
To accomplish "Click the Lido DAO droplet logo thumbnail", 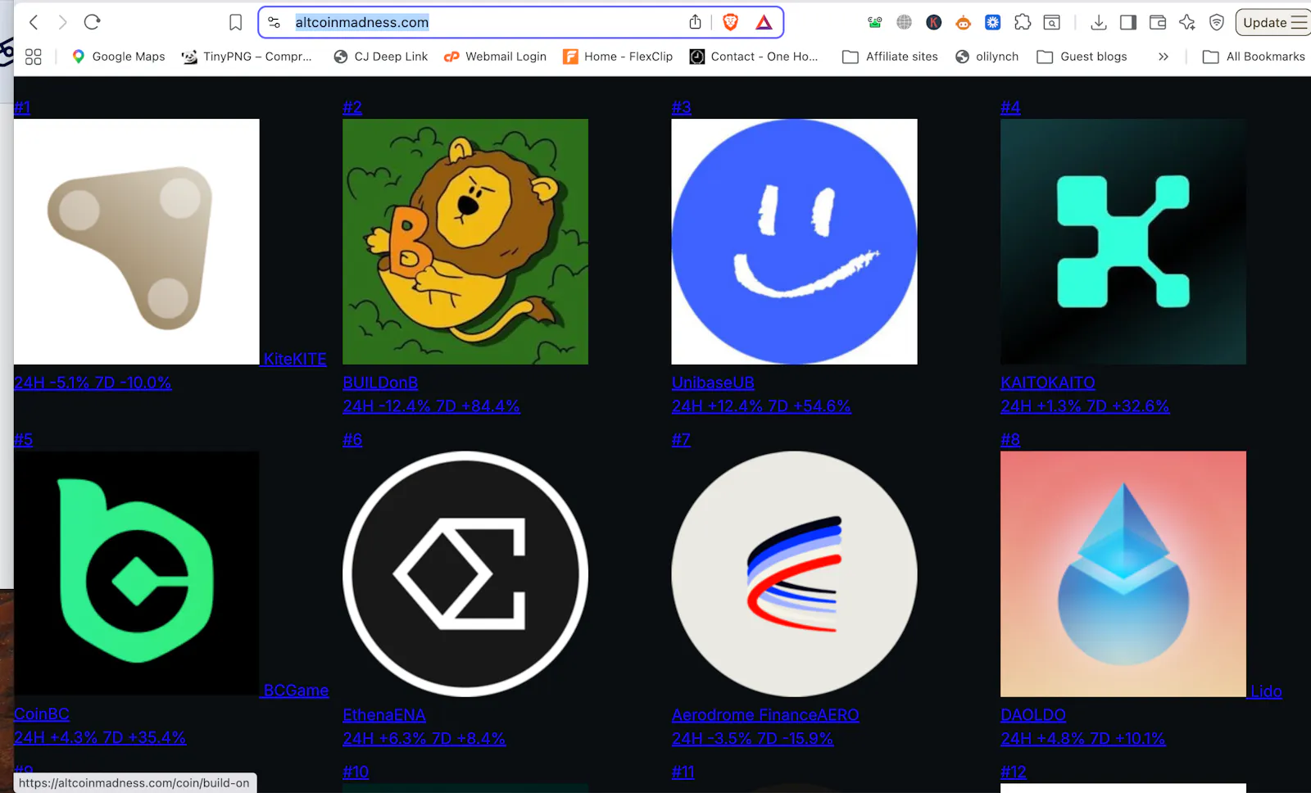I will (1123, 573).
